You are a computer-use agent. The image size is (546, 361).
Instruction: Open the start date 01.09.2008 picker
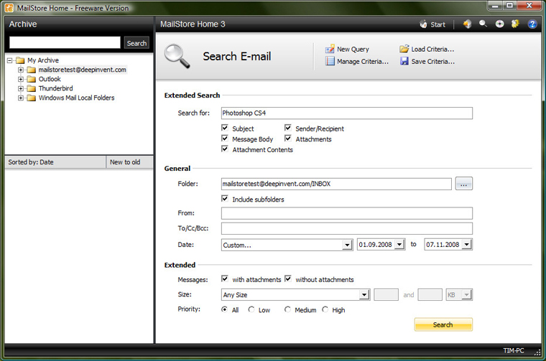[x=399, y=245]
